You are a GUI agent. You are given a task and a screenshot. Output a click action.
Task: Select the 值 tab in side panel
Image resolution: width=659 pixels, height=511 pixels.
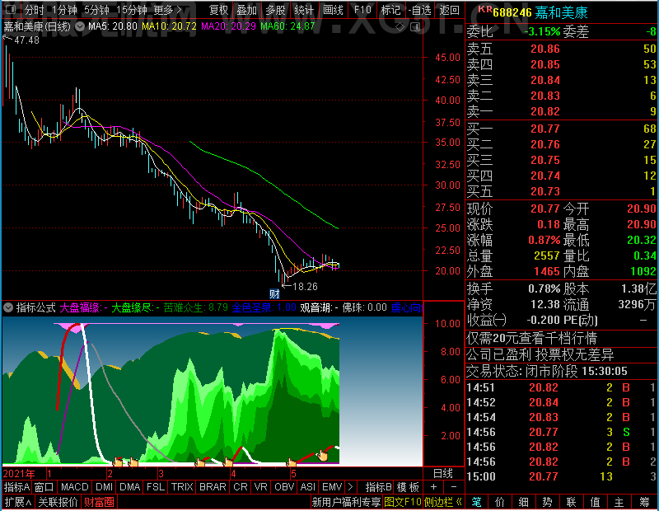pyautogui.click(x=595, y=502)
